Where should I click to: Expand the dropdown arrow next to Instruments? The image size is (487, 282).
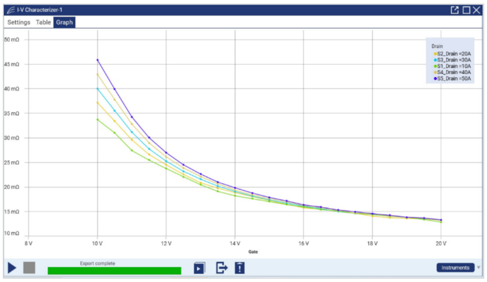click(x=478, y=267)
